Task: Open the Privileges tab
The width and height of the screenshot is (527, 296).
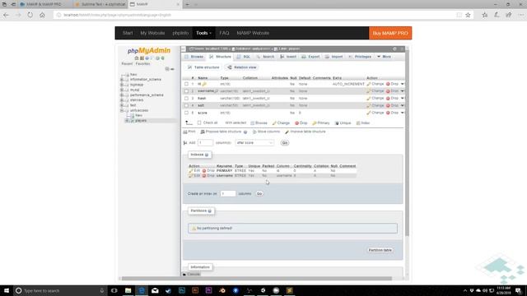Action: tap(360, 57)
